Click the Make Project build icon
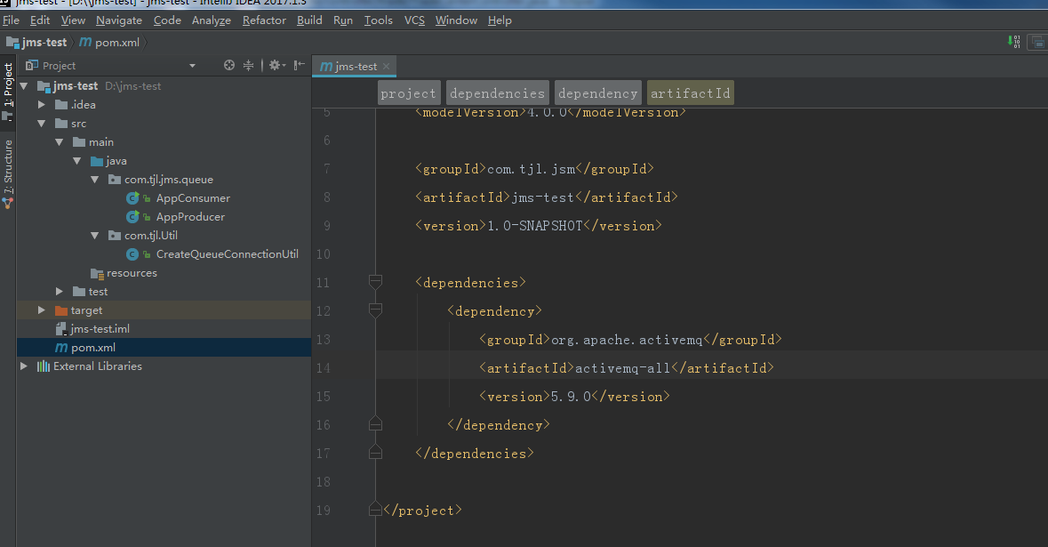 coord(1013,41)
